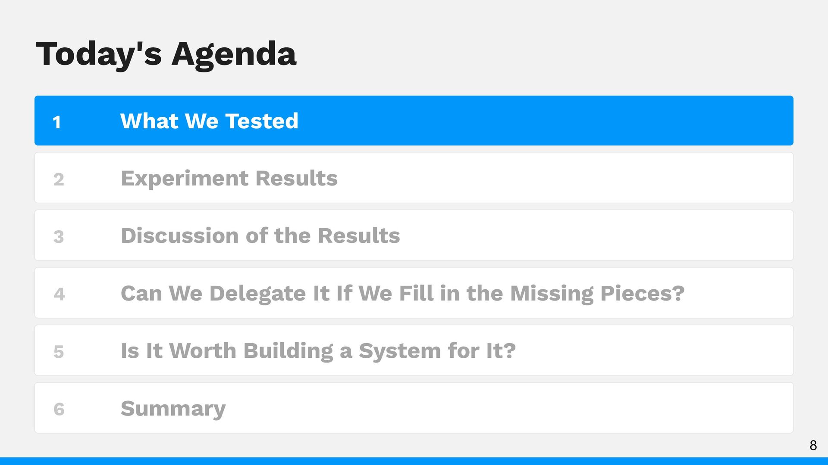The image size is (828, 465).
Task: Select the 'What We Tested' agenda row
Action: pos(414,121)
